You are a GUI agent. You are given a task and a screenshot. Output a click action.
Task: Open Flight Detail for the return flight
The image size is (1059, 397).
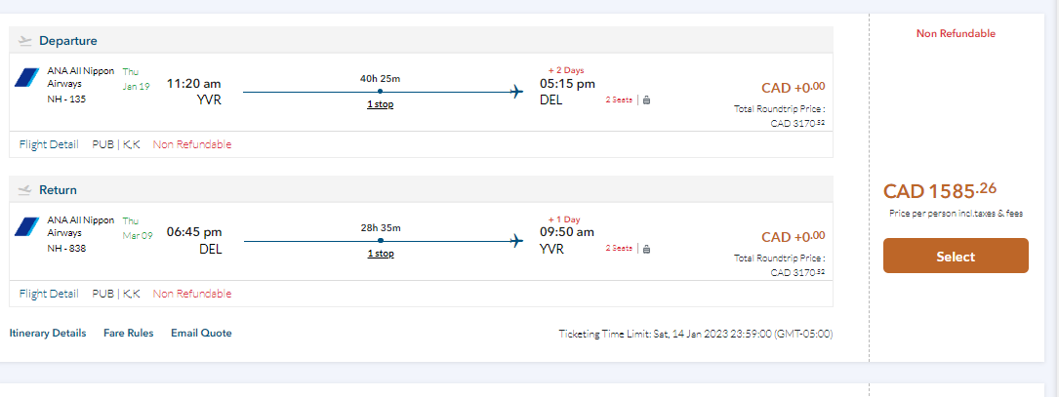[49, 294]
